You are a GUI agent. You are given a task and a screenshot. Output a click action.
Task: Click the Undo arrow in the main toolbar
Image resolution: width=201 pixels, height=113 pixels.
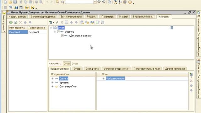47,2
